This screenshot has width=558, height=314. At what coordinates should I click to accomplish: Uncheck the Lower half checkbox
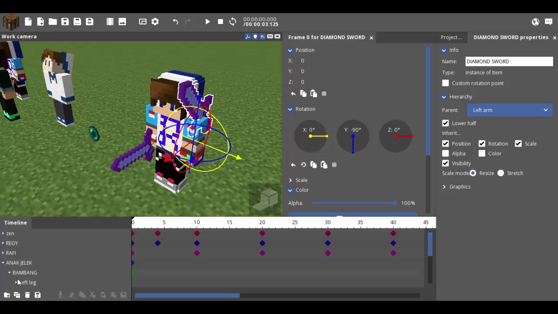[446, 123]
